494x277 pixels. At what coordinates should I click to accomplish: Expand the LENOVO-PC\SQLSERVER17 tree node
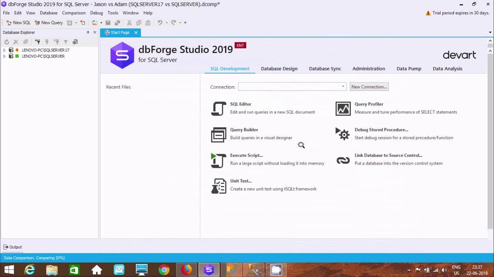coord(4,50)
